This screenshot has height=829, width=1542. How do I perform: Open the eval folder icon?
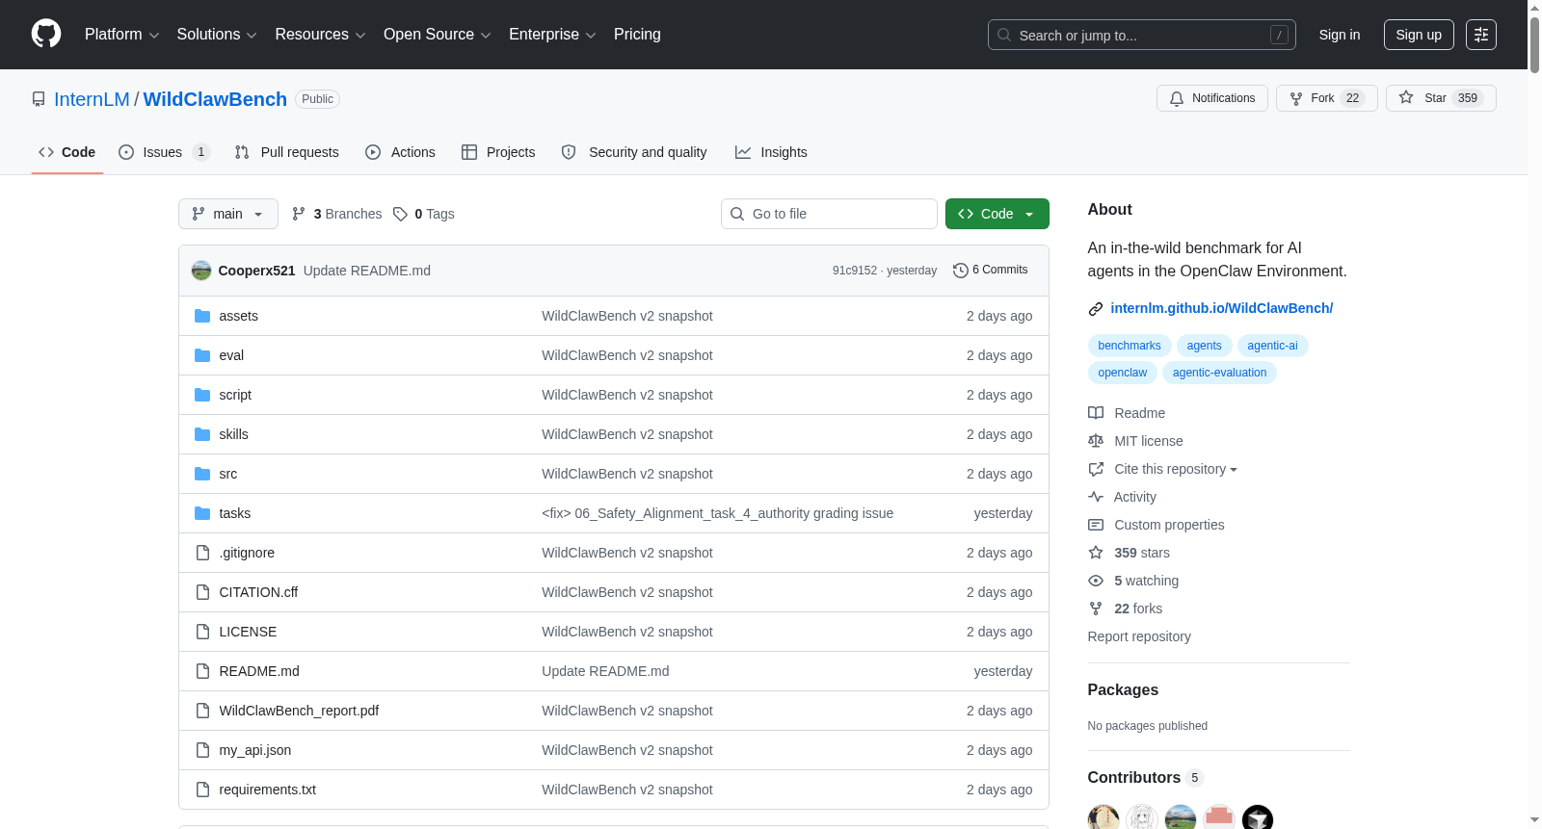point(202,355)
